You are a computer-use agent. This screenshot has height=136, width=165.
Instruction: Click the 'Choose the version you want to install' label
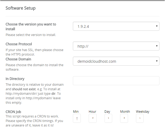coord(31,26)
